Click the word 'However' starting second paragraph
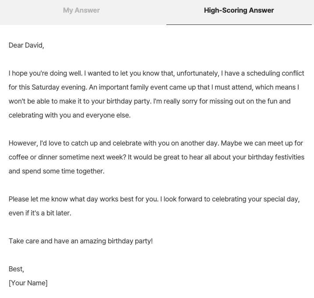Screen dimensions: 314x298 [x=22, y=143]
